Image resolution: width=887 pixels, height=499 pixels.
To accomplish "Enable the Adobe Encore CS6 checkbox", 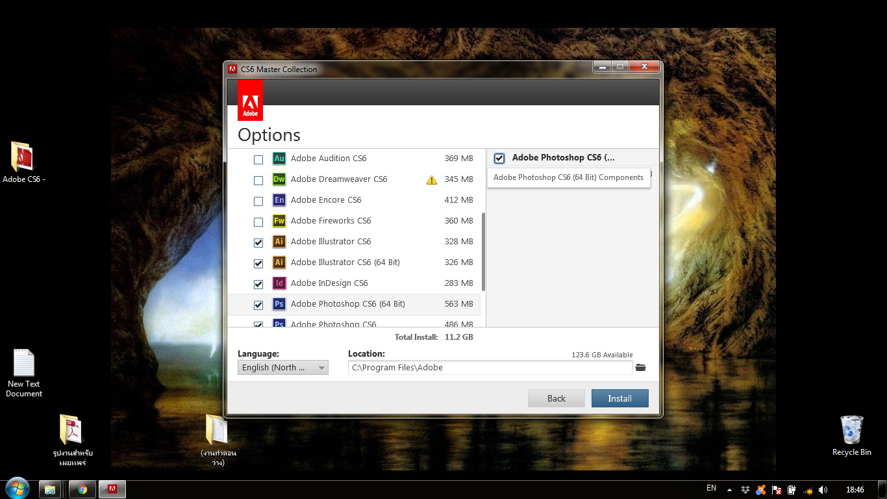I will point(258,201).
